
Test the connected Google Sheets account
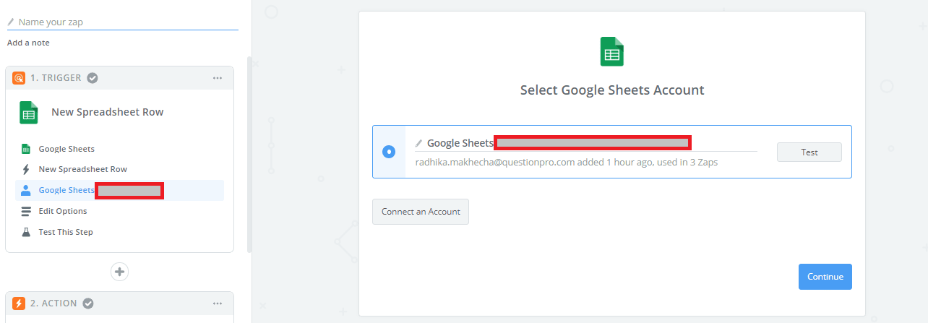tap(809, 152)
